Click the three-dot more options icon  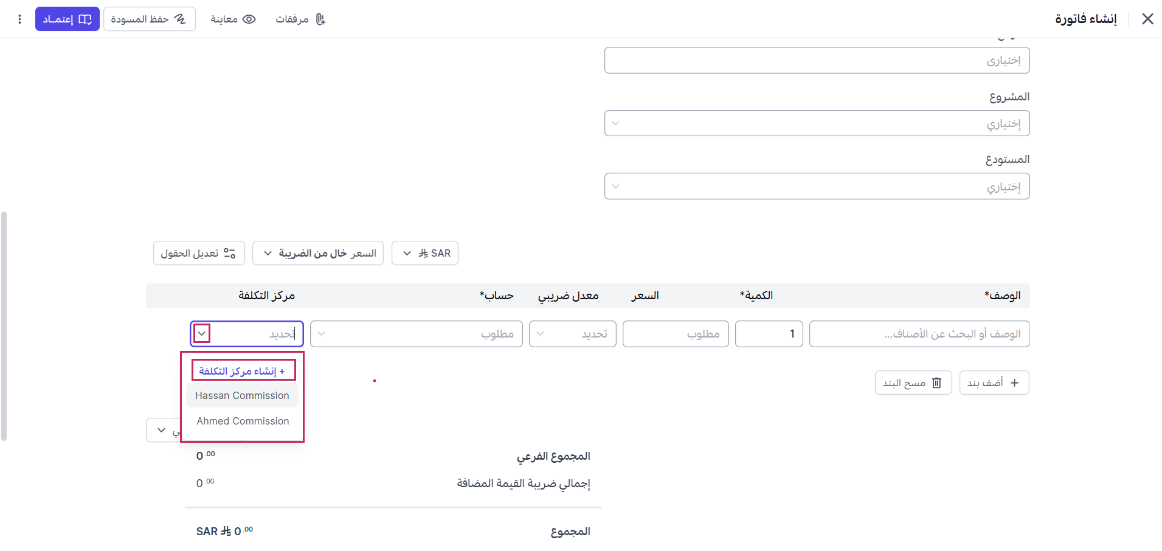click(x=19, y=19)
